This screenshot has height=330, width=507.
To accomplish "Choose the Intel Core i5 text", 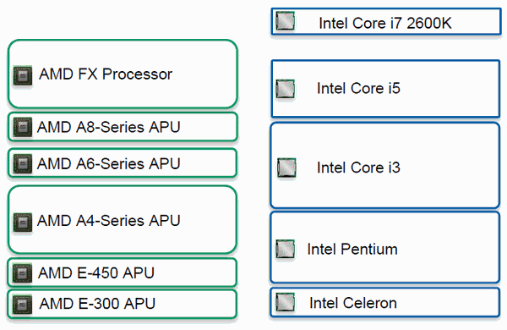I will point(358,88).
